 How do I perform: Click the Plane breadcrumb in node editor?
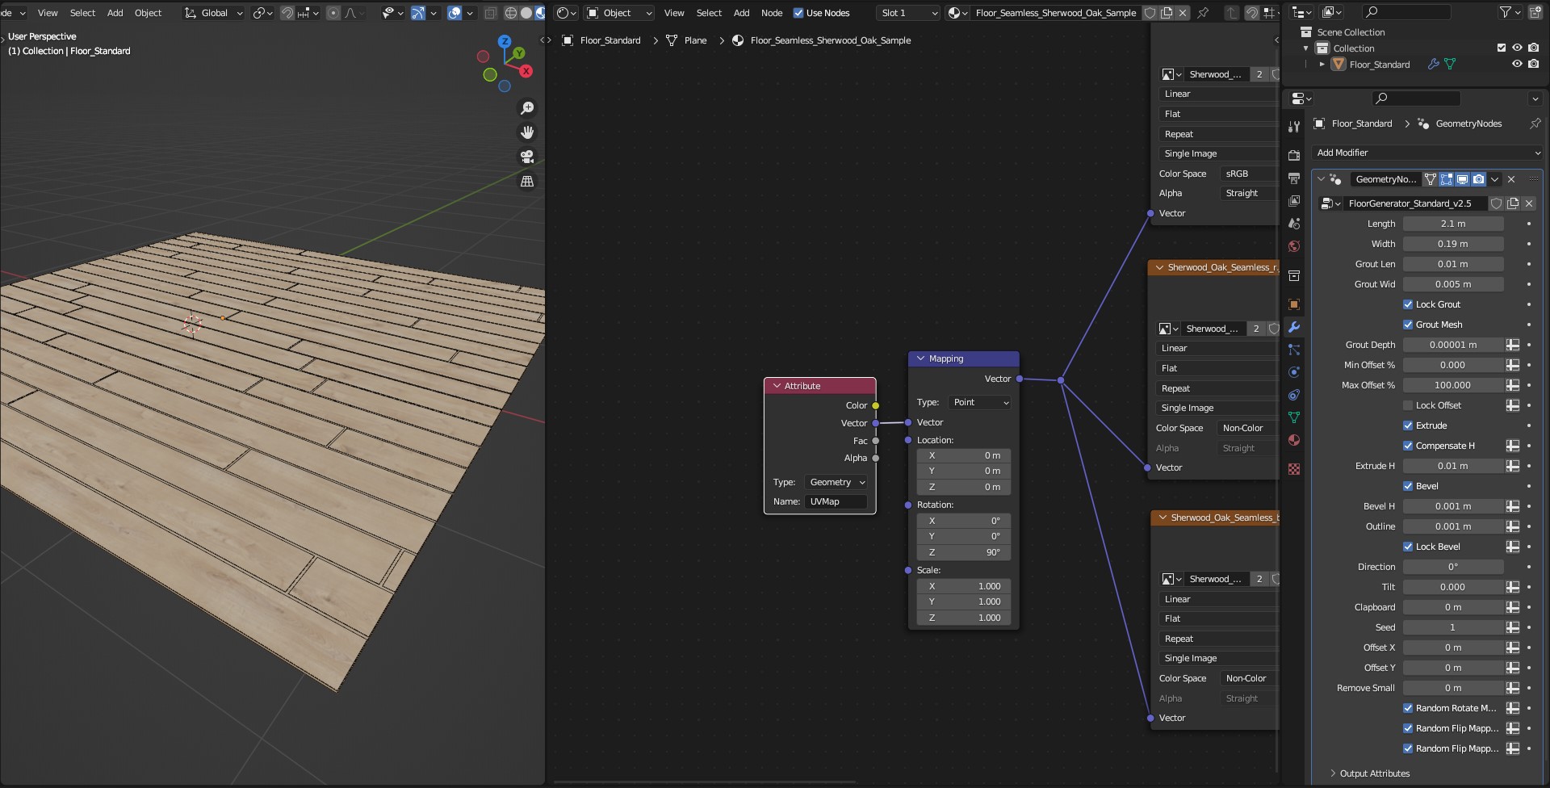tap(695, 40)
